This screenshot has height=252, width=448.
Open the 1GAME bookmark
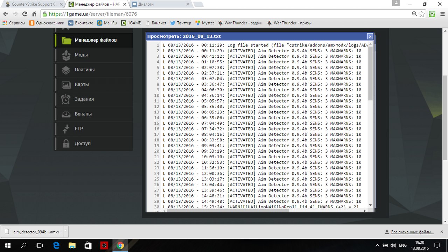(x=131, y=23)
